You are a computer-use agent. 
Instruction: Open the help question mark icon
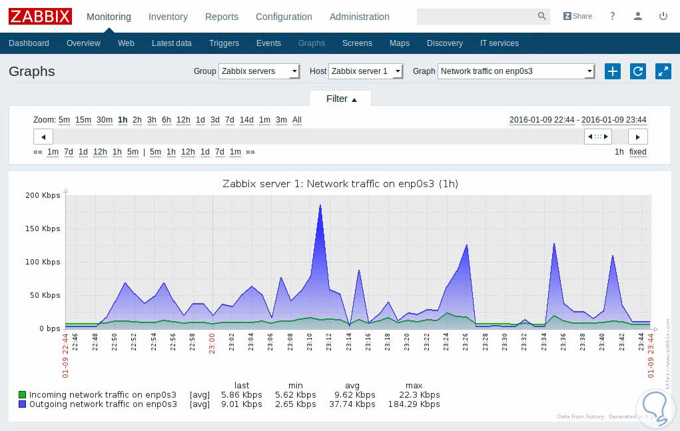(x=613, y=17)
